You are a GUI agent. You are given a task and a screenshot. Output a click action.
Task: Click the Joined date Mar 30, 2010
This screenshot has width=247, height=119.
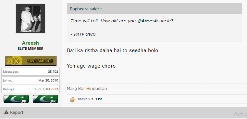[x=48, y=81]
